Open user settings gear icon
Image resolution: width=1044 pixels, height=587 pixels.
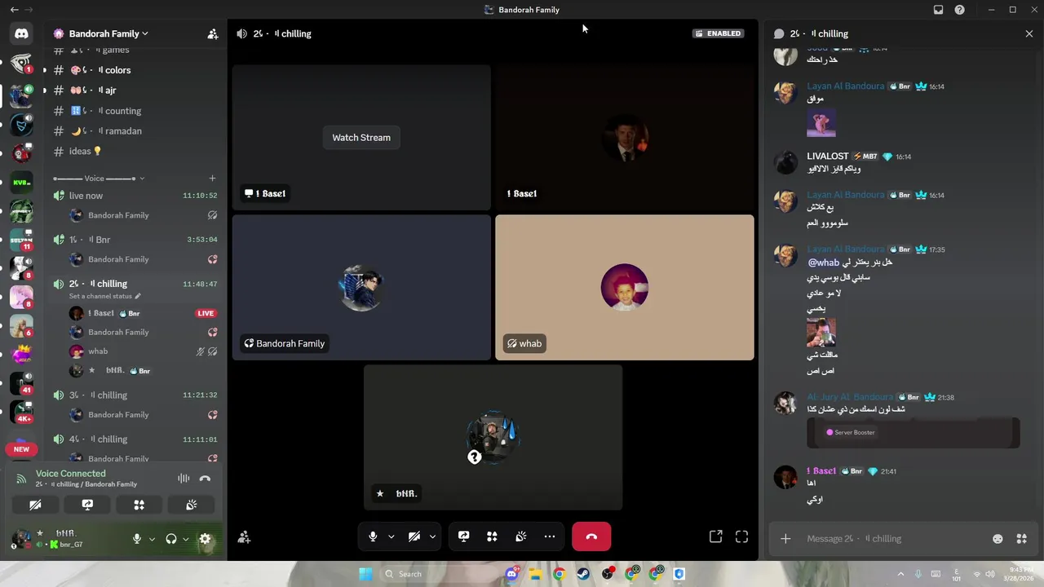pos(205,539)
